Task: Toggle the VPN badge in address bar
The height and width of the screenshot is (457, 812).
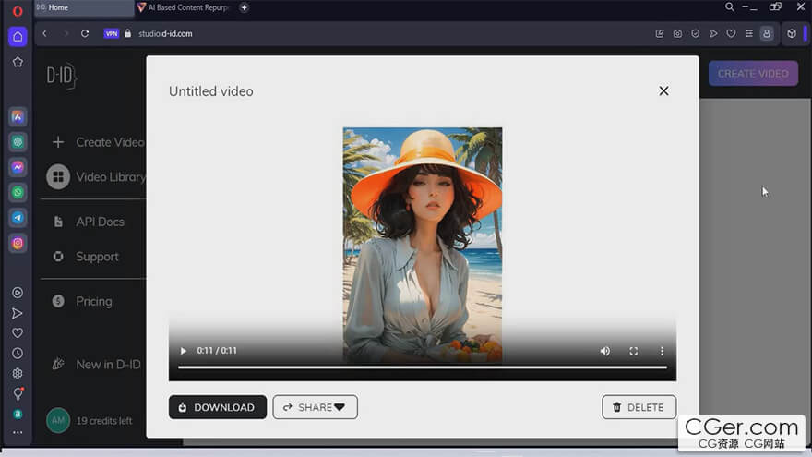Action: pyautogui.click(x=112, y=33)
